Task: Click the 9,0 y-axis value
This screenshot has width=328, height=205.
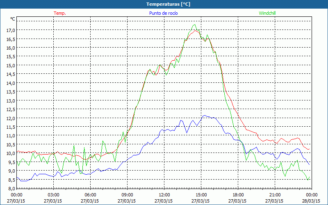Action: 12,171
